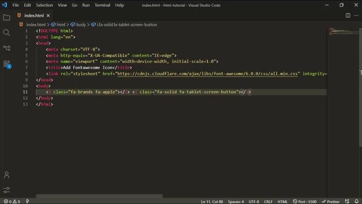
Task: Click the status bar lightbulb/broadcast icon
Action: [x=27, y=202]
